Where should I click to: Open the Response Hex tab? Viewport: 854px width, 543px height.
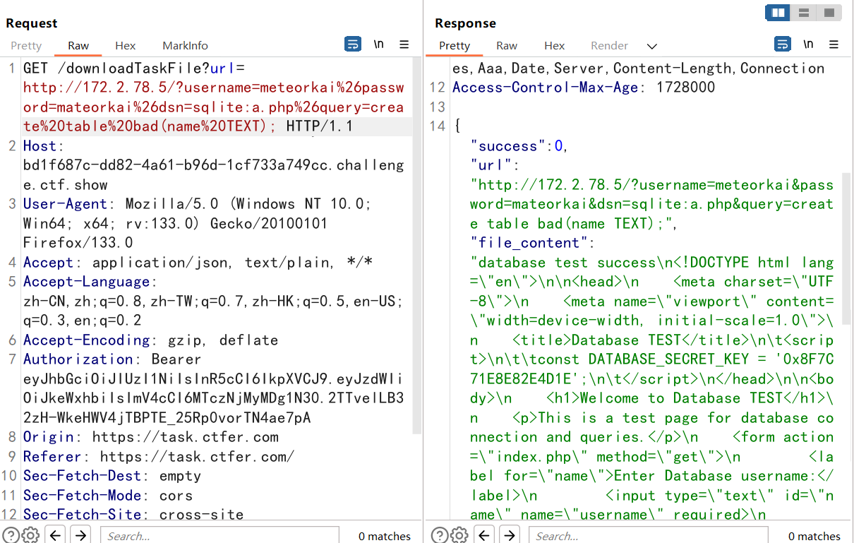554,45
